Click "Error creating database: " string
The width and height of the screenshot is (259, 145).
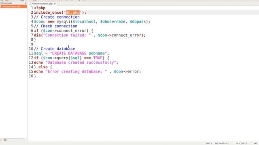click(76, 72)
